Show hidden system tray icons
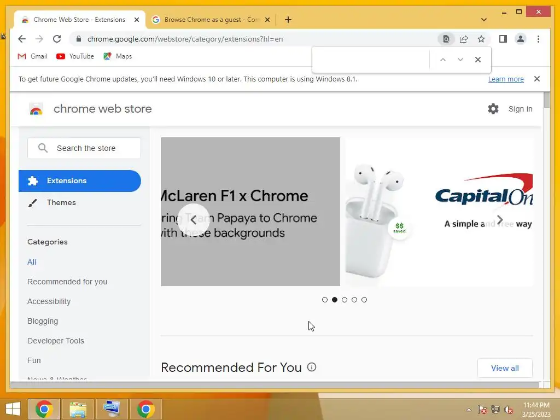Screen dimensions: 560x420 pos(469,410)
